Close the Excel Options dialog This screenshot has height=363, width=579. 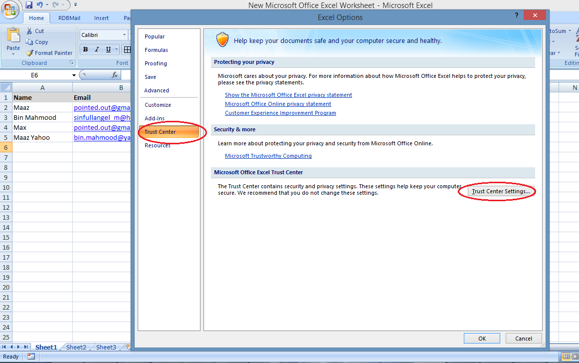tap(535, 15)
